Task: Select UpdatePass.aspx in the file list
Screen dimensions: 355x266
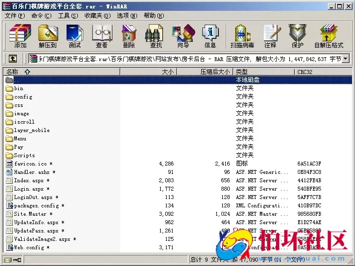Action: click(x=35, y=231)
